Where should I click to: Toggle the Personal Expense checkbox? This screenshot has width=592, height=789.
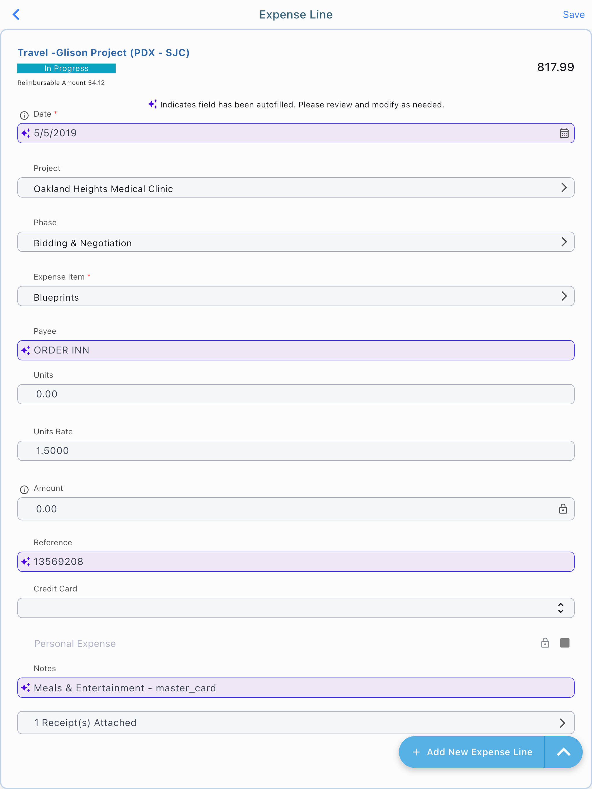coord(565,643)
